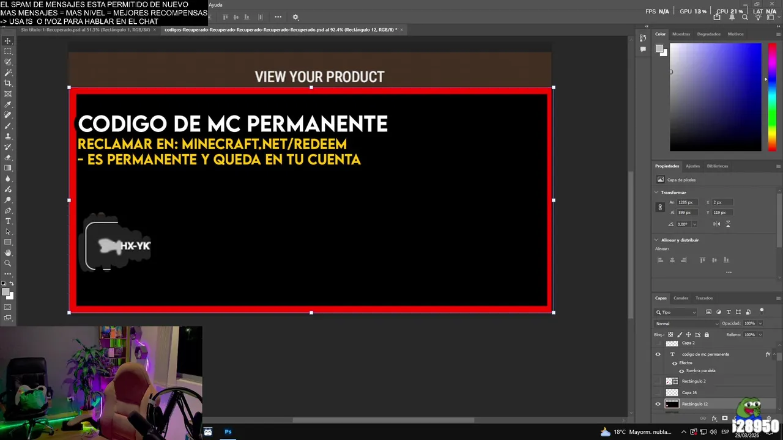Toggle Sombra paralela effect visibility
This screenshot has width=783, height=440.
pos(681,371)
